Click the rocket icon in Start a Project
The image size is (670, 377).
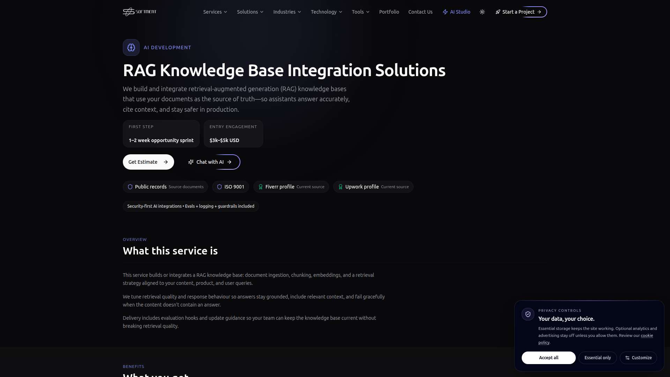pos(498,12)
